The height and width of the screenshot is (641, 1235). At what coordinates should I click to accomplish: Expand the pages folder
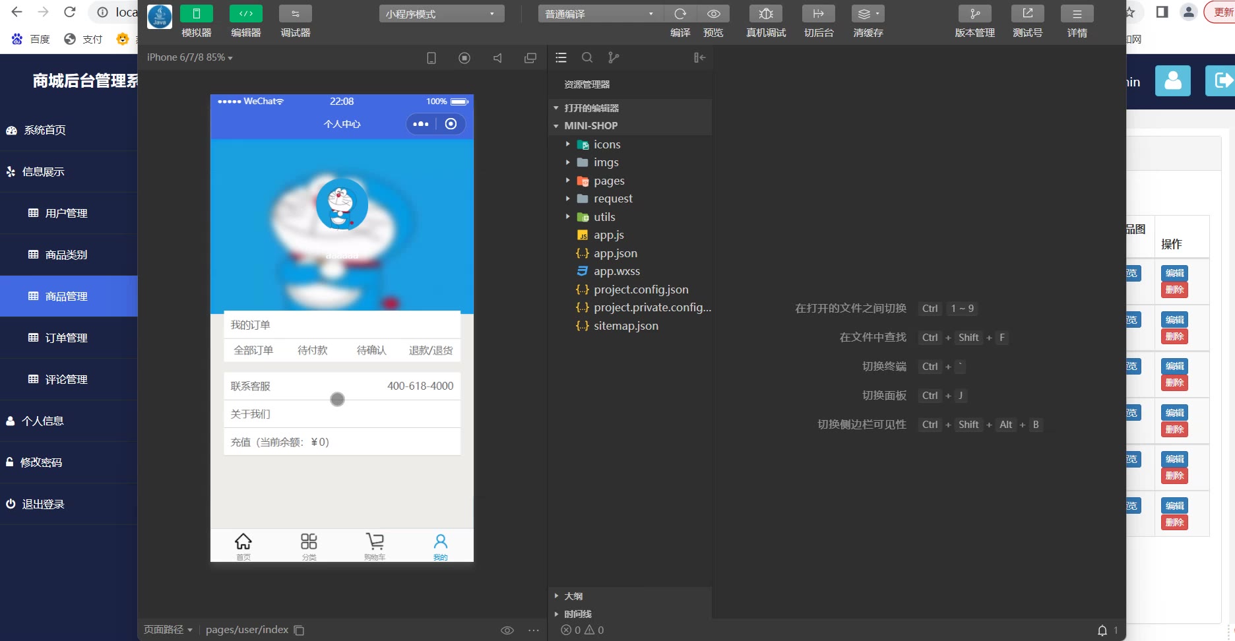pyautogui.click(x=630, y=181)
